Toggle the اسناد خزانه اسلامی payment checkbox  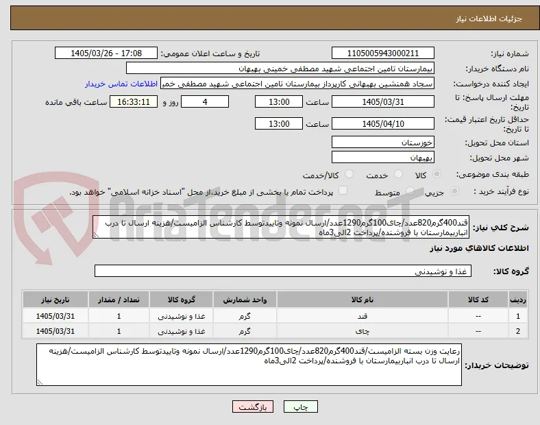click(343, 191)
